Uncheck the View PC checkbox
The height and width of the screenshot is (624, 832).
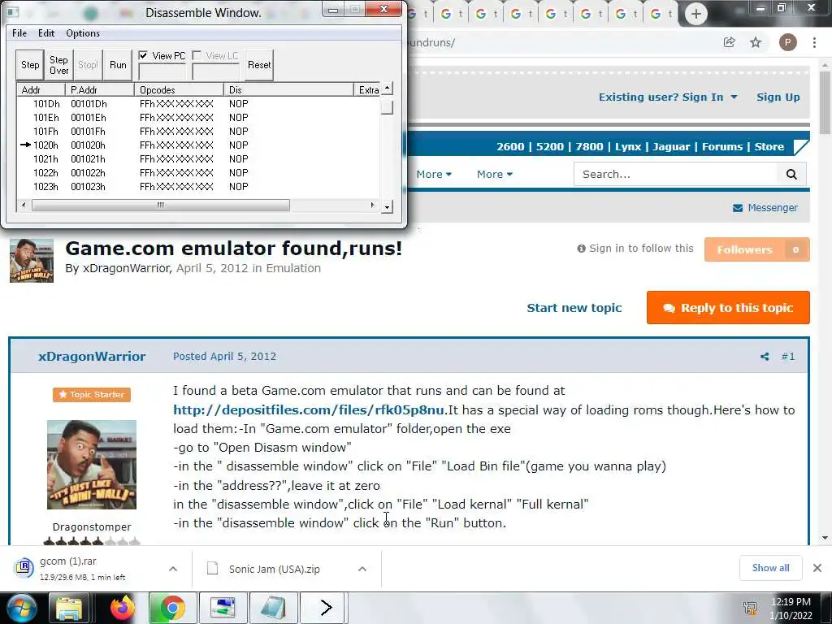(143, 55)
